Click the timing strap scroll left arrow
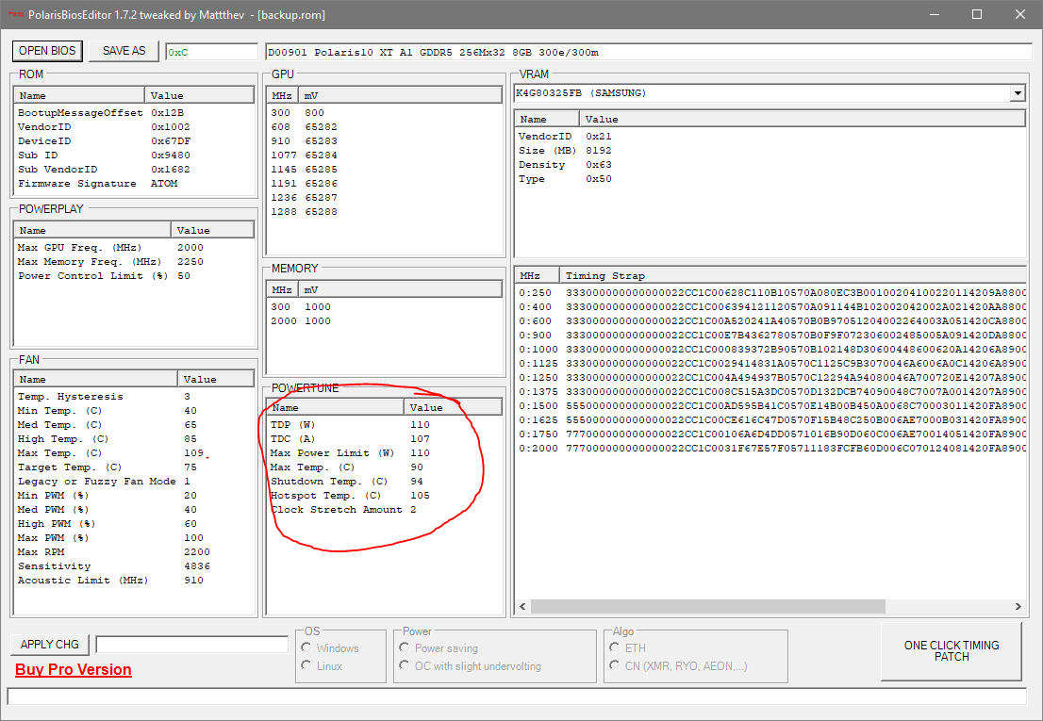 click(x=522, y=607)
